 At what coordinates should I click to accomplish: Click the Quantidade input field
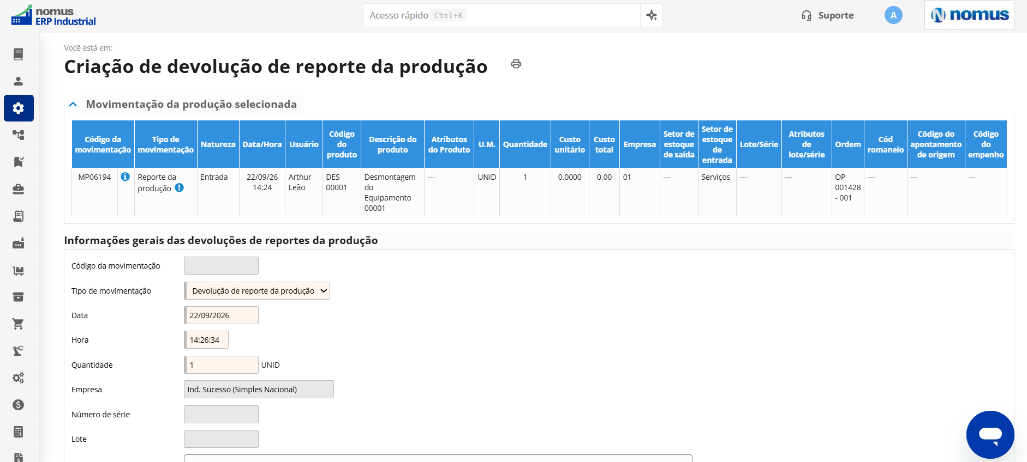[x=221, y=365]
